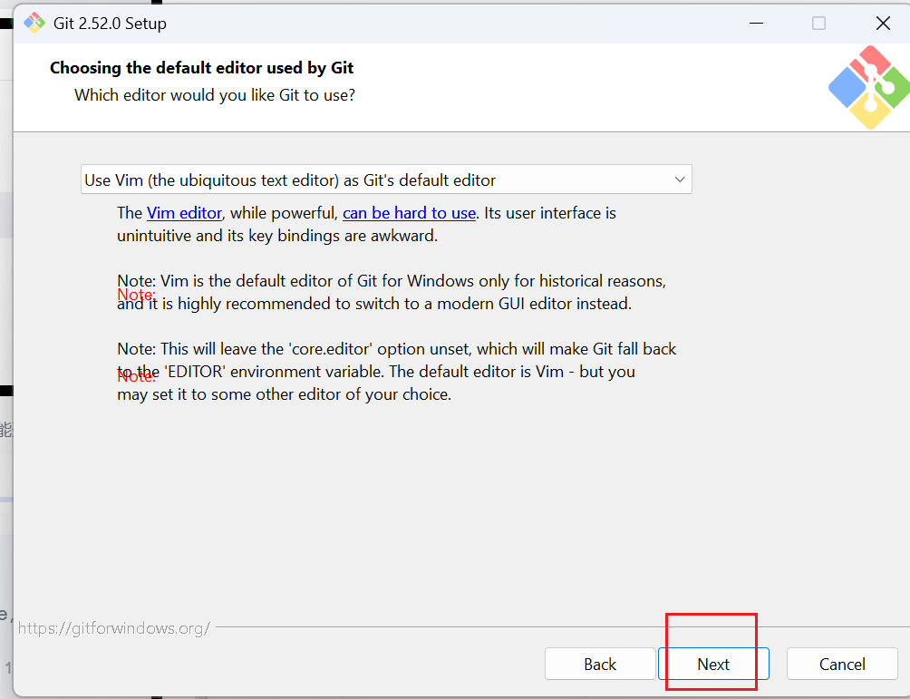This screenshot has height=699, width=910.
Task: Click the heading 'Choosing the default editor used by Git'
Action: pos(201,68)
